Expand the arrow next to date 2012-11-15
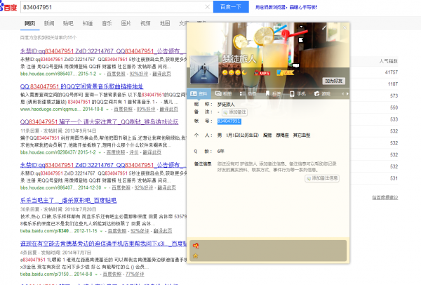 point(101,231)
